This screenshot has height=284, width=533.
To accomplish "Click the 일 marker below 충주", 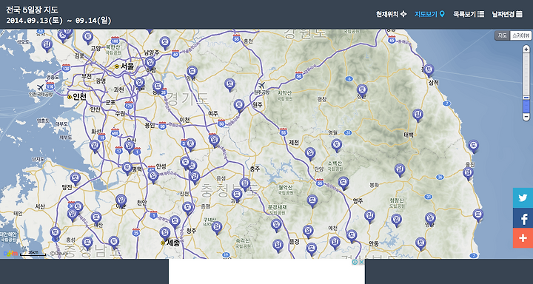I will (x=245, y=184).
